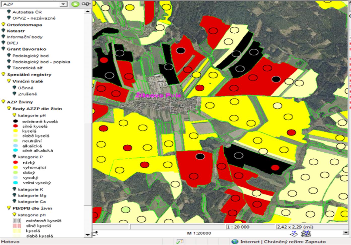Select the Ortofotomapa layer label
The image size is (351, 245).
click(24, 25)
